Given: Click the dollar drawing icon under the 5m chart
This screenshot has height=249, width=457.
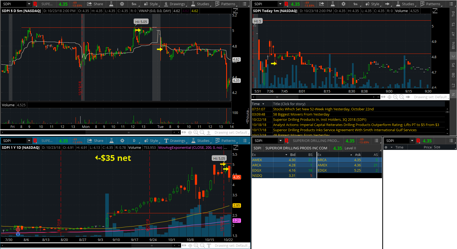Looking at the screenshot, I should point(209,132).
